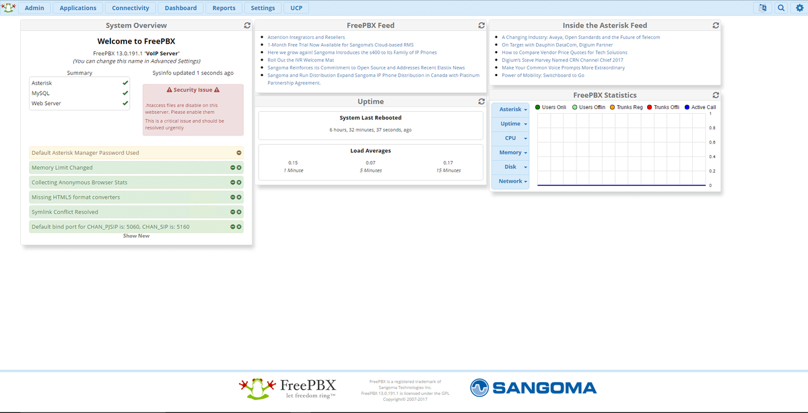The image size is (808, 413).
Task: Toggle Users Online series in chart legend
Action: 551,107
